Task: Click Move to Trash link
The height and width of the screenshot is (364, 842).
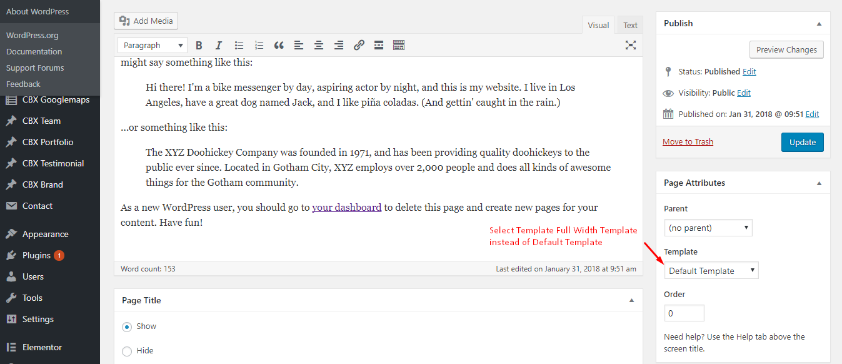Action: (x=688, y=141)
